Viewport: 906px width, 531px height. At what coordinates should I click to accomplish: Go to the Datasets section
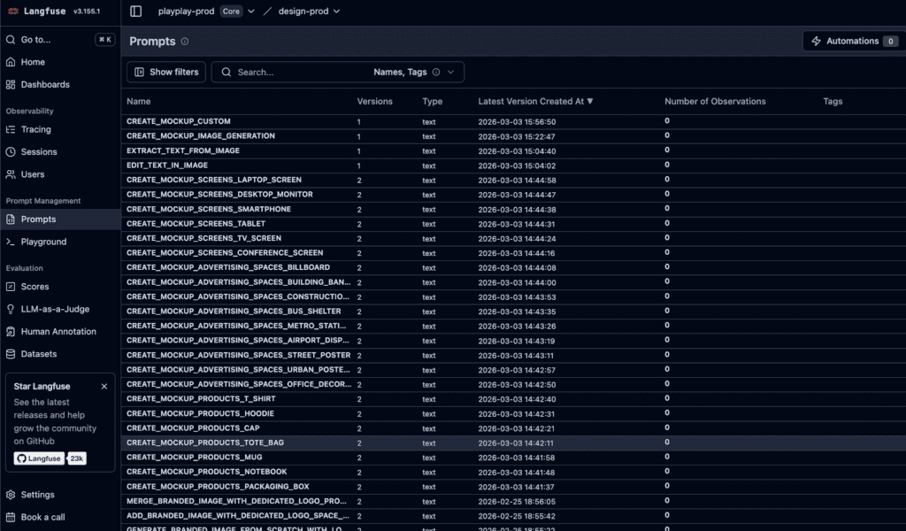[38, 354]
